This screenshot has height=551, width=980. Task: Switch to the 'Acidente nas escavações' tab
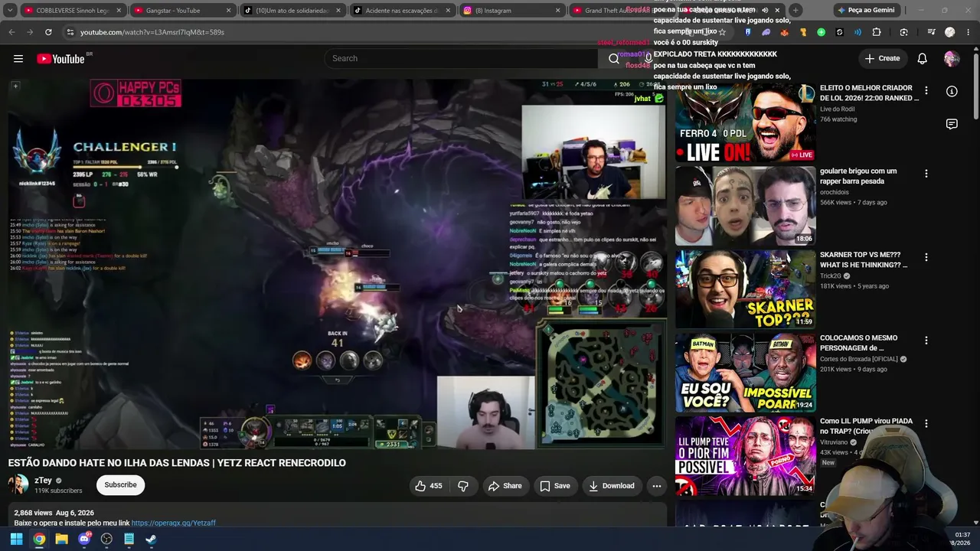pyautogui.click(x=403, y=11)
